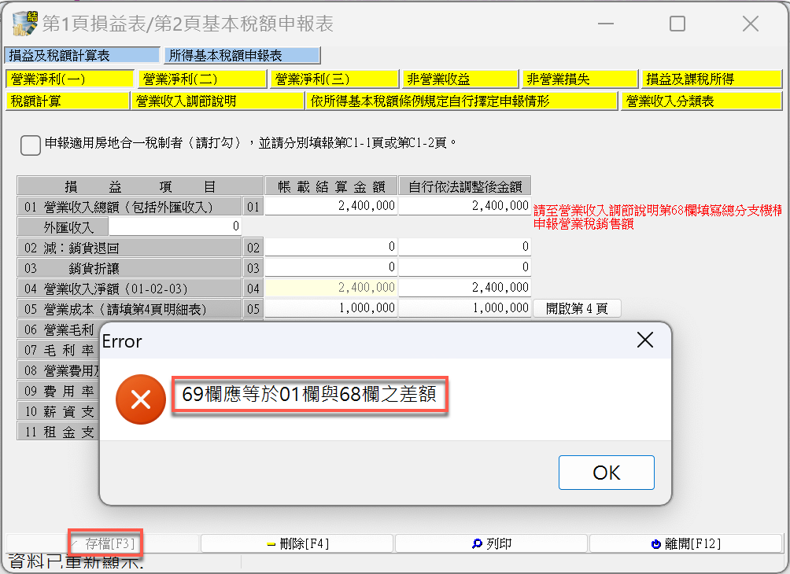Open 依所得基本稅額條例規定自行擇定申報情形 section
This screenshot has width=790, height=574.
pos(462,101)
